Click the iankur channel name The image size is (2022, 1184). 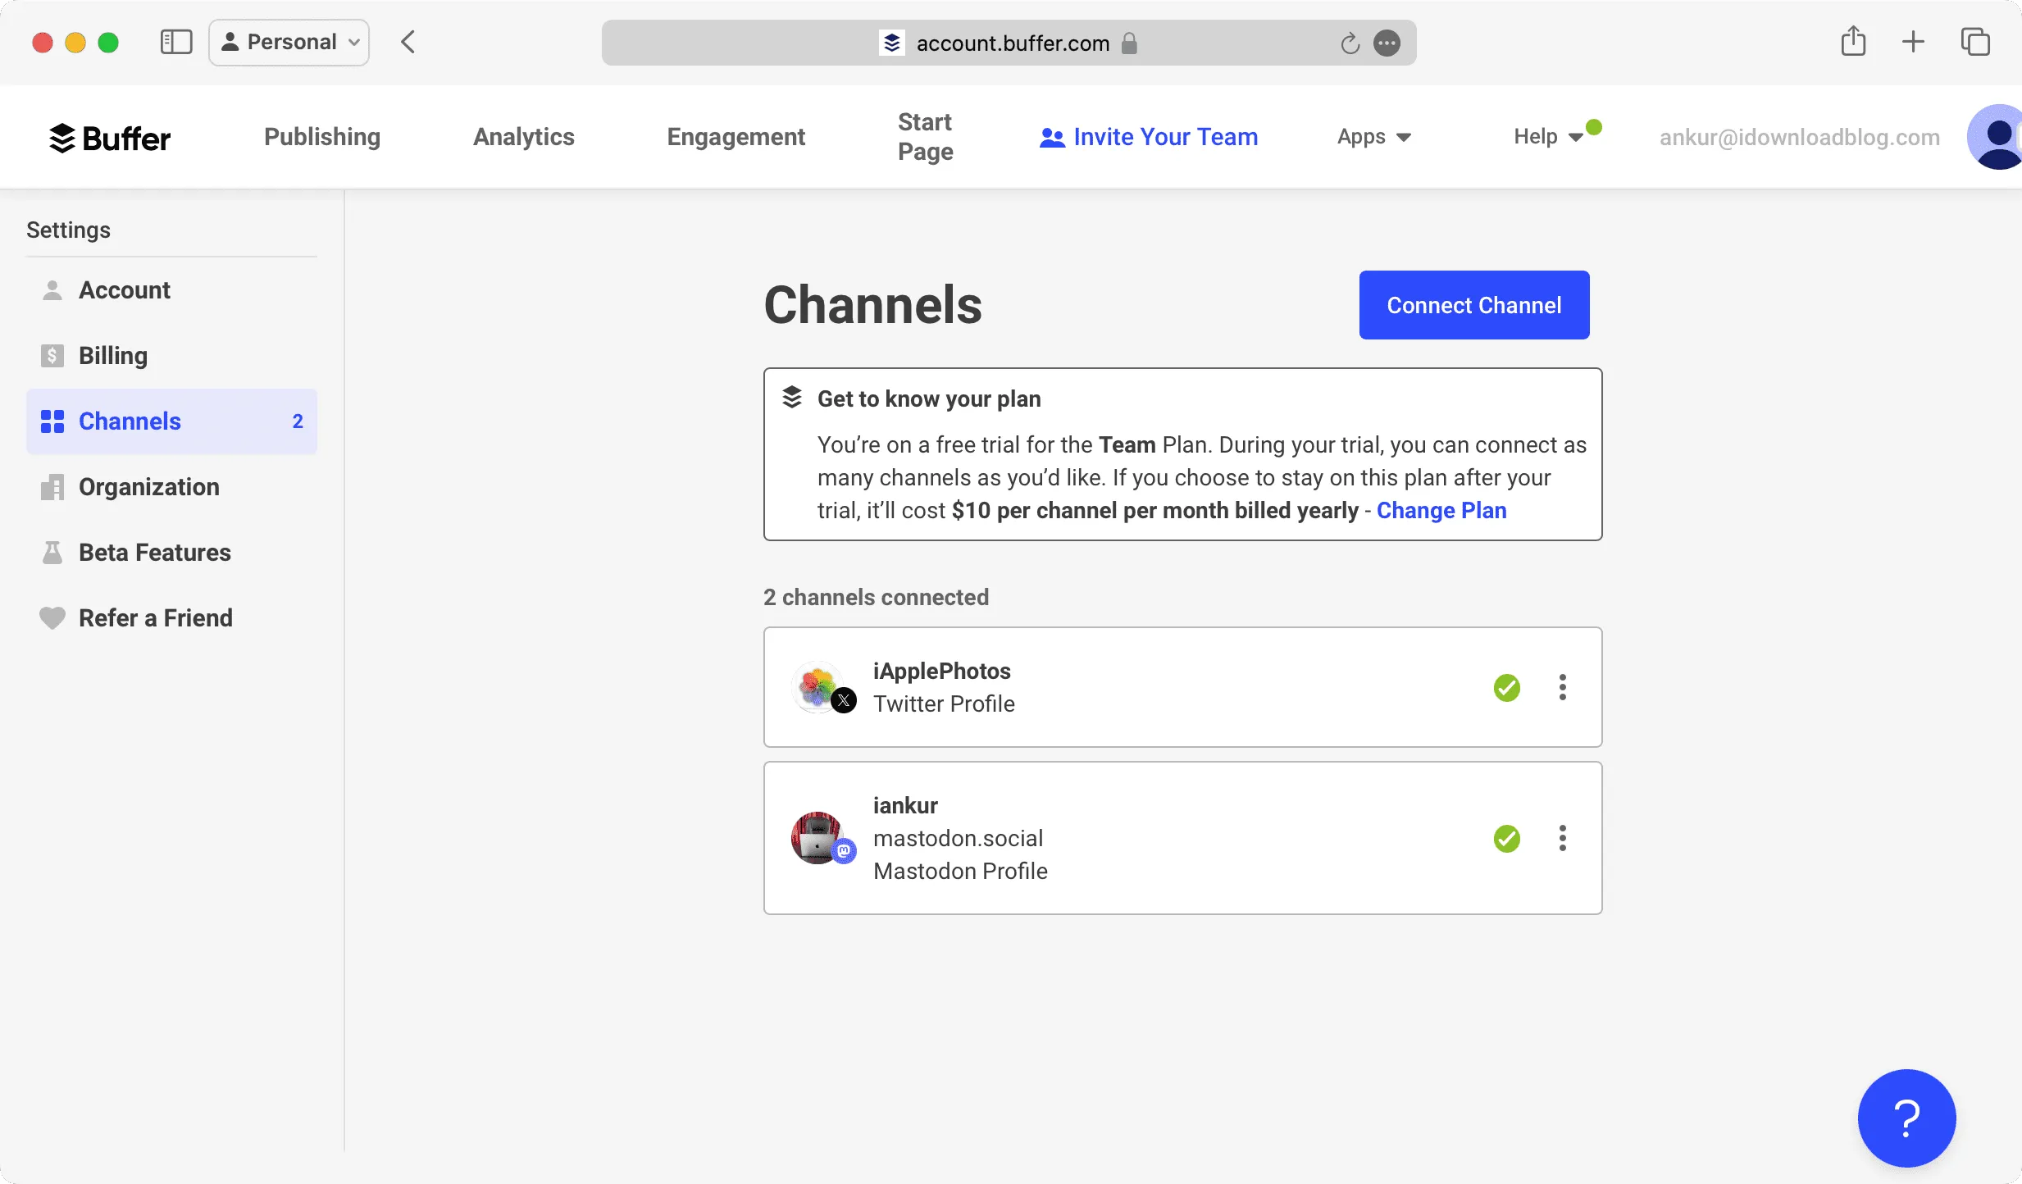point(905,805)
